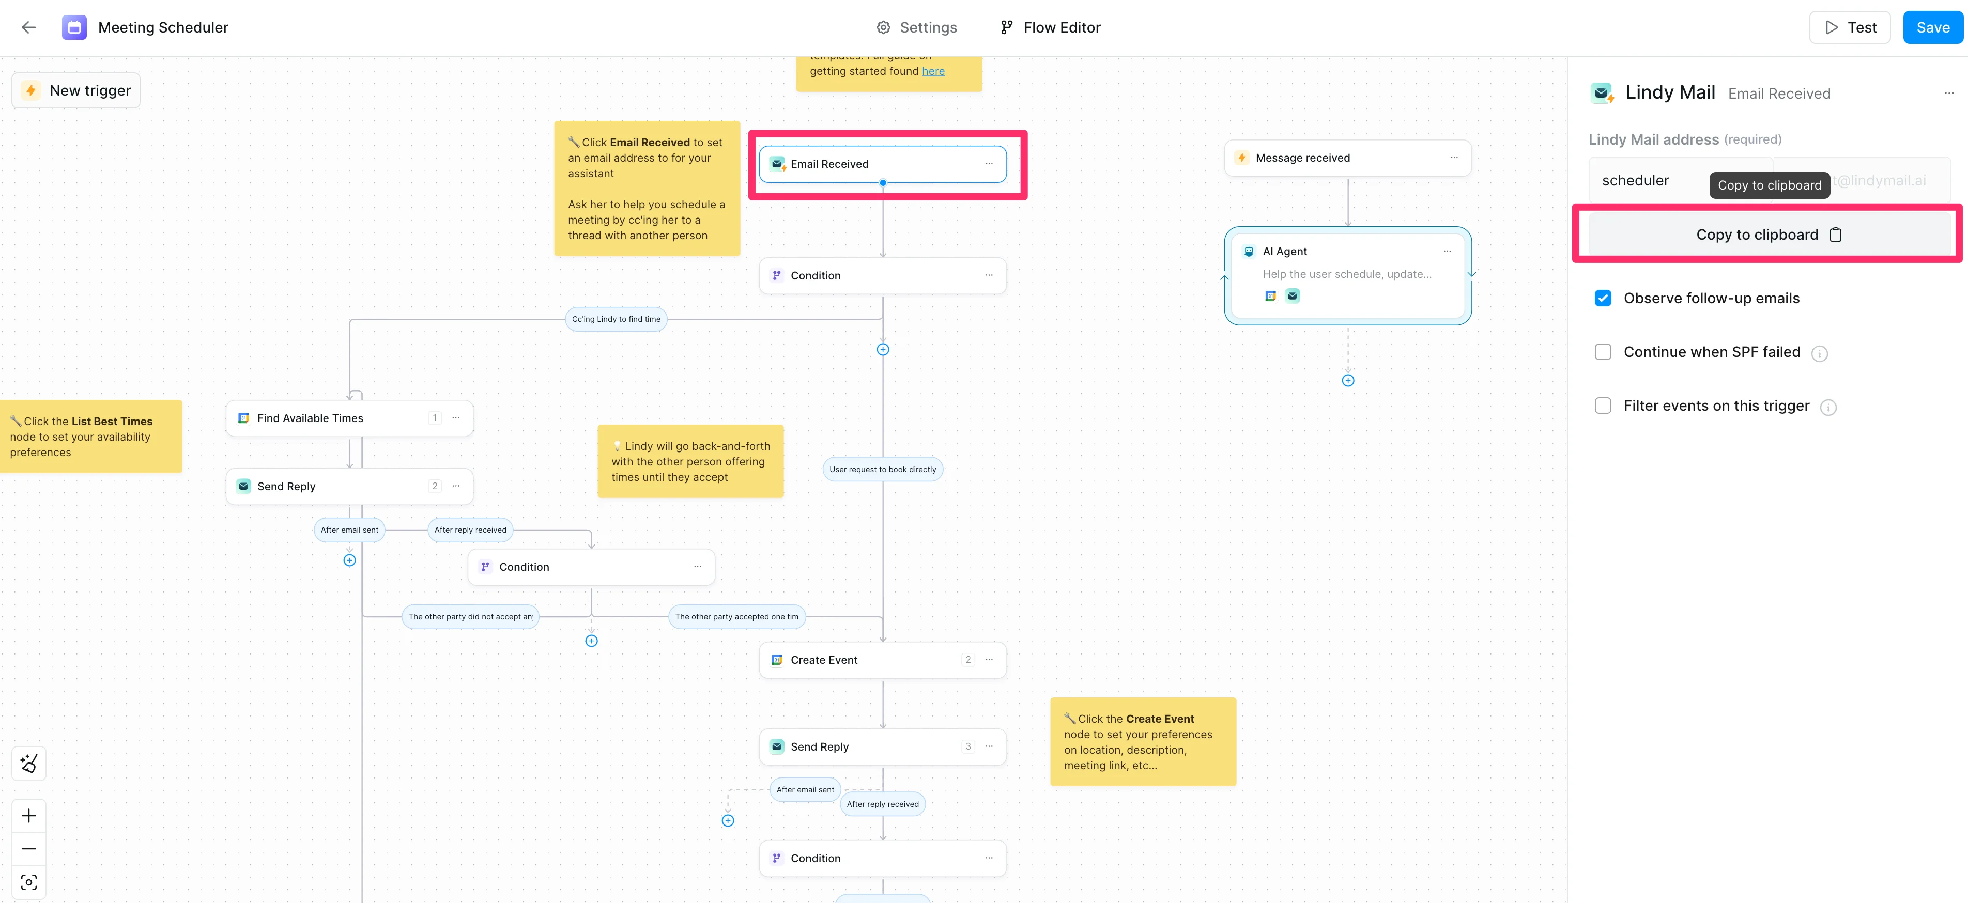1968x903 pixels.
Task: Click info icon next to Continue when SPF failed
Action: click(1820, 354)
